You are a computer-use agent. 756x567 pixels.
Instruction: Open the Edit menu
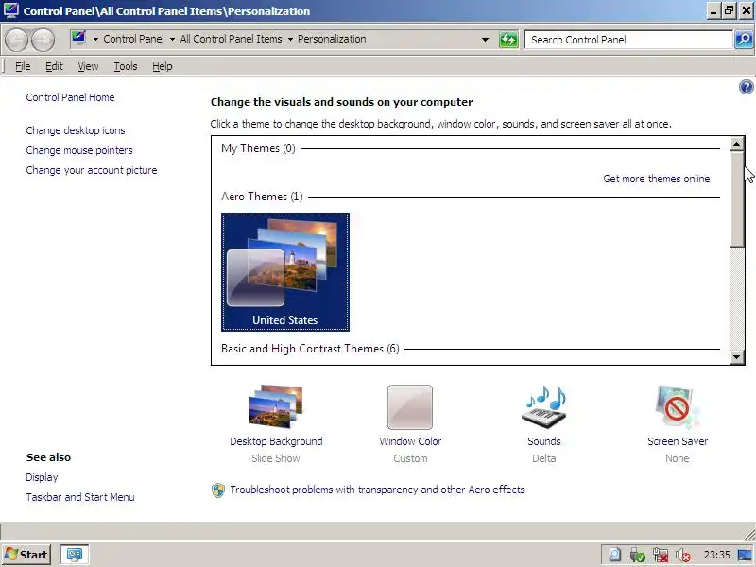point(54,66)
